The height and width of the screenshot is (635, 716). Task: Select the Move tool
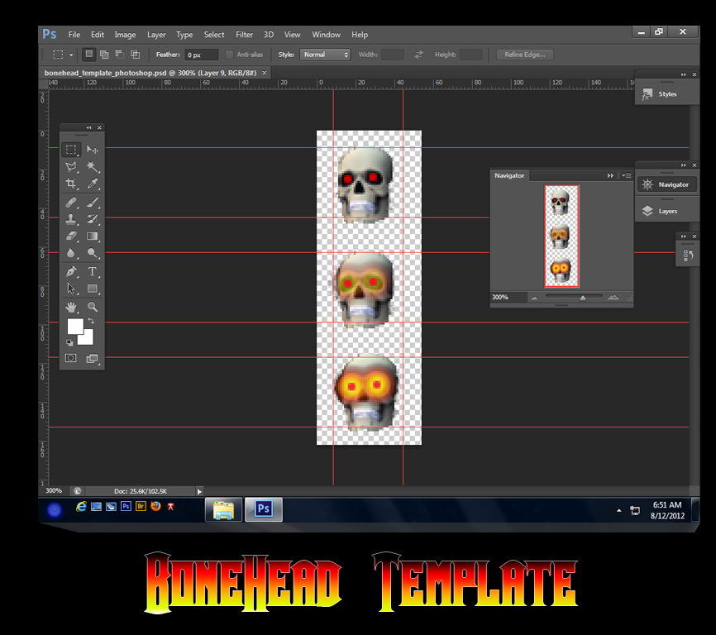tap(92, 150)
